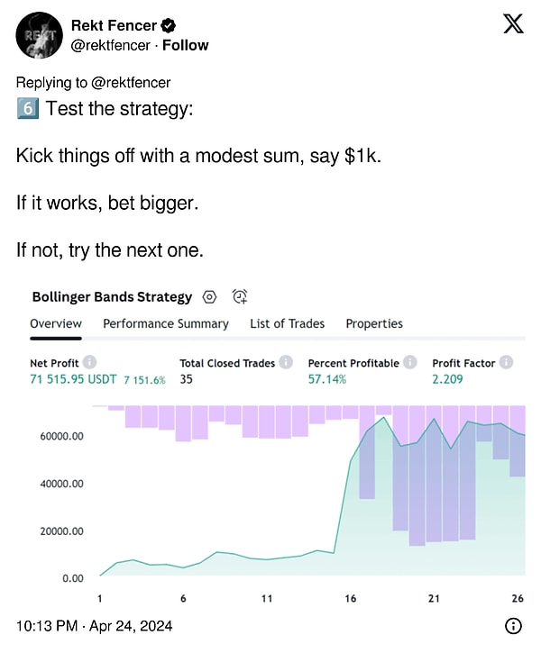
Task: Open the tweet info icon at bottom
Action: (513, 626)
